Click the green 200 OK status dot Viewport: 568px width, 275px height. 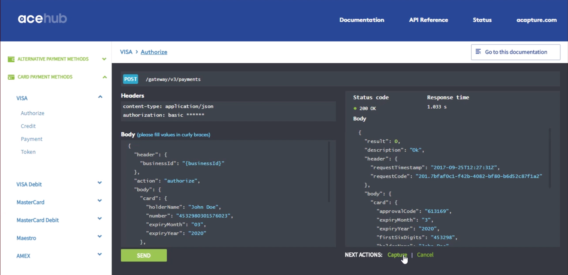pos(355,108)
